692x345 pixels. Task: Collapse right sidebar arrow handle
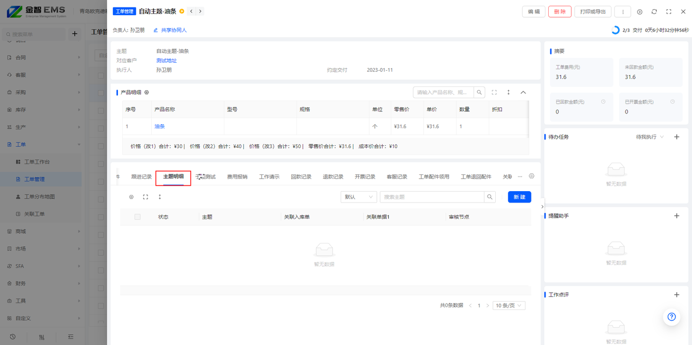pos(542,207)
